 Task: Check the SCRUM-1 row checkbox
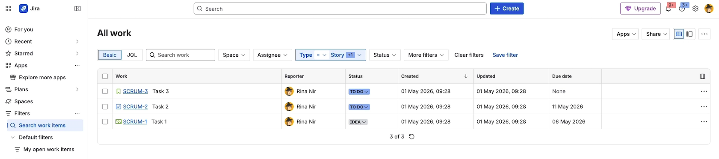[105, 121]
